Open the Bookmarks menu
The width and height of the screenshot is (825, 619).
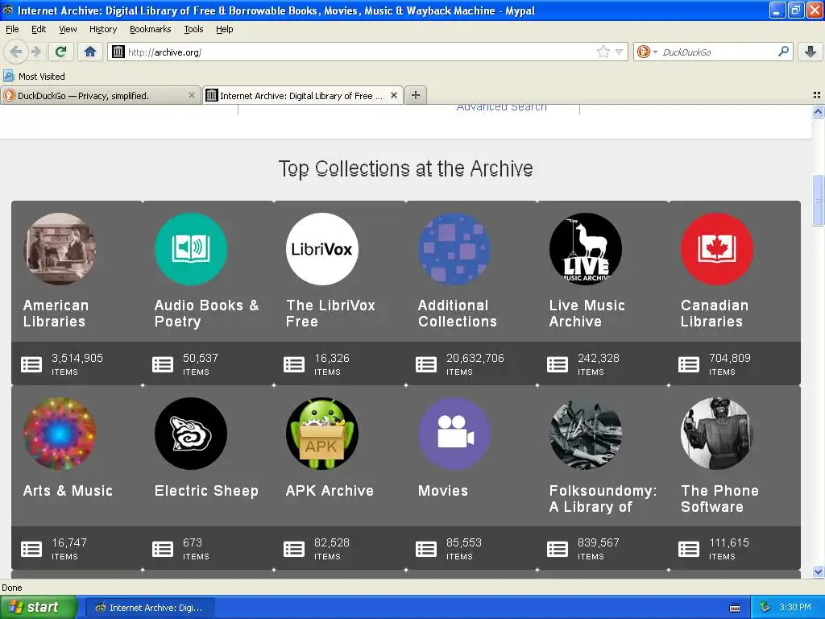tap(151, 29)
